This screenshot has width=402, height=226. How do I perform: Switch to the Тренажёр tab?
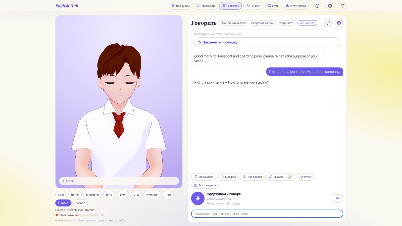[206, 6]
